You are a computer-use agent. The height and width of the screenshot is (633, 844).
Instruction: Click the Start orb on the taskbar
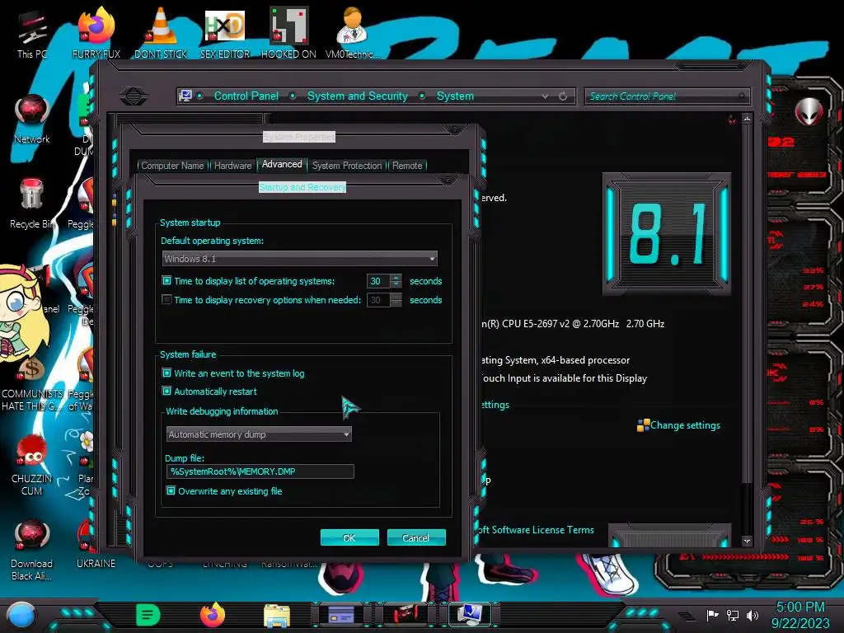tap(21, 615)
